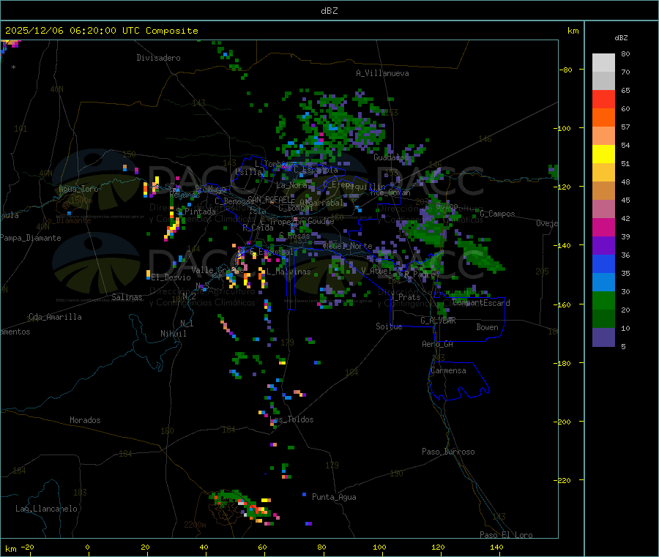Screen dimensions: 659x557
Task: Click the Co_Diamante map label
Action: coord(67,220)
